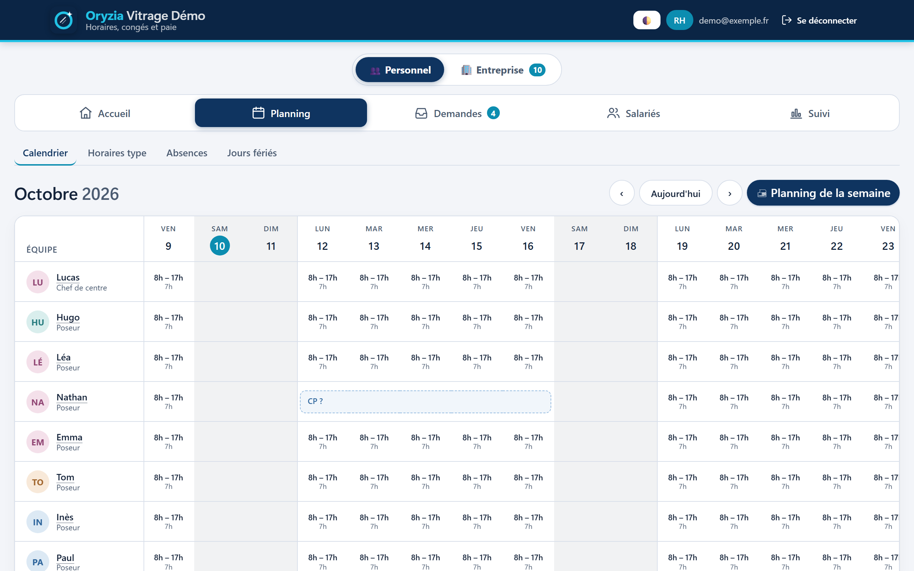Open Nathan's pending CP ? request bar
The width and height of the screenshot is (914, 571).
[425, 401]
